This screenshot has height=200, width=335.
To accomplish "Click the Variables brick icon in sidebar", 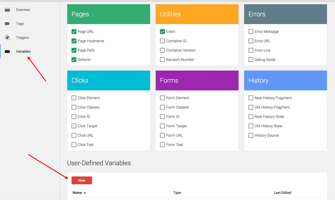I will (x=8, y=52).
